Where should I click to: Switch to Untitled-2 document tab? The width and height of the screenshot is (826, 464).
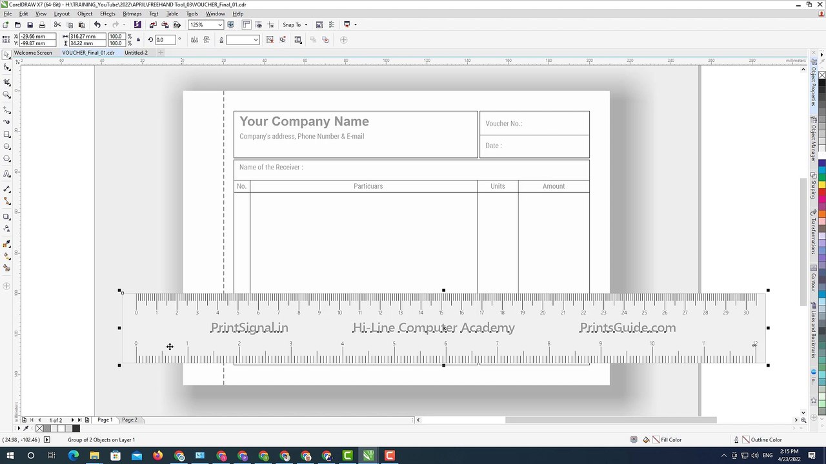point(136,53)
